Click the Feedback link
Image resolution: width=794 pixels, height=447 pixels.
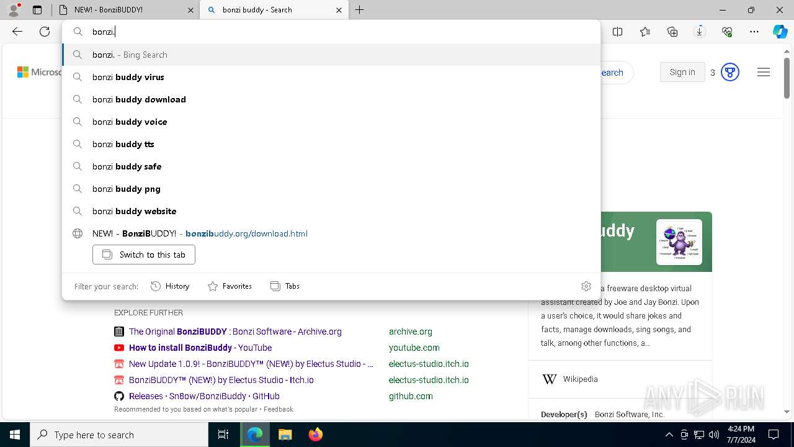[x=279, y=409]
